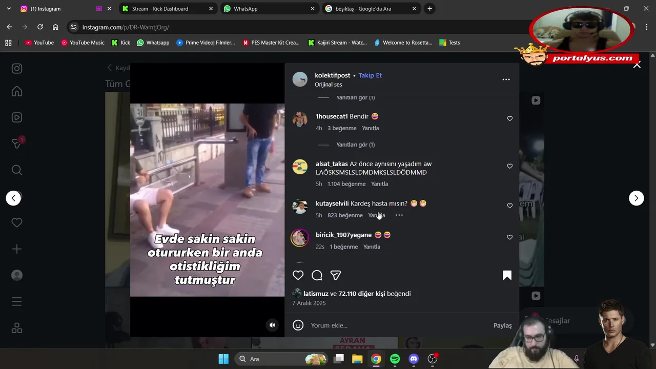Click Yanıtla under alsat_takas comment

coord(380,184)
